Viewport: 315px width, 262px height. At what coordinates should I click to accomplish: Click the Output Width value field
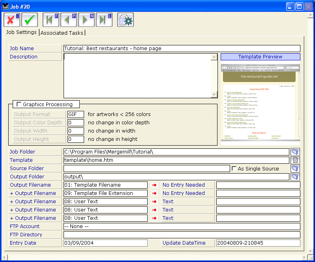coord(76,131)
